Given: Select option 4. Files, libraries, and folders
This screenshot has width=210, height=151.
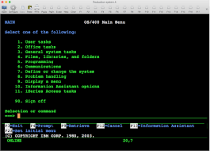Looking at the screenshot, I should pos(58,57).
